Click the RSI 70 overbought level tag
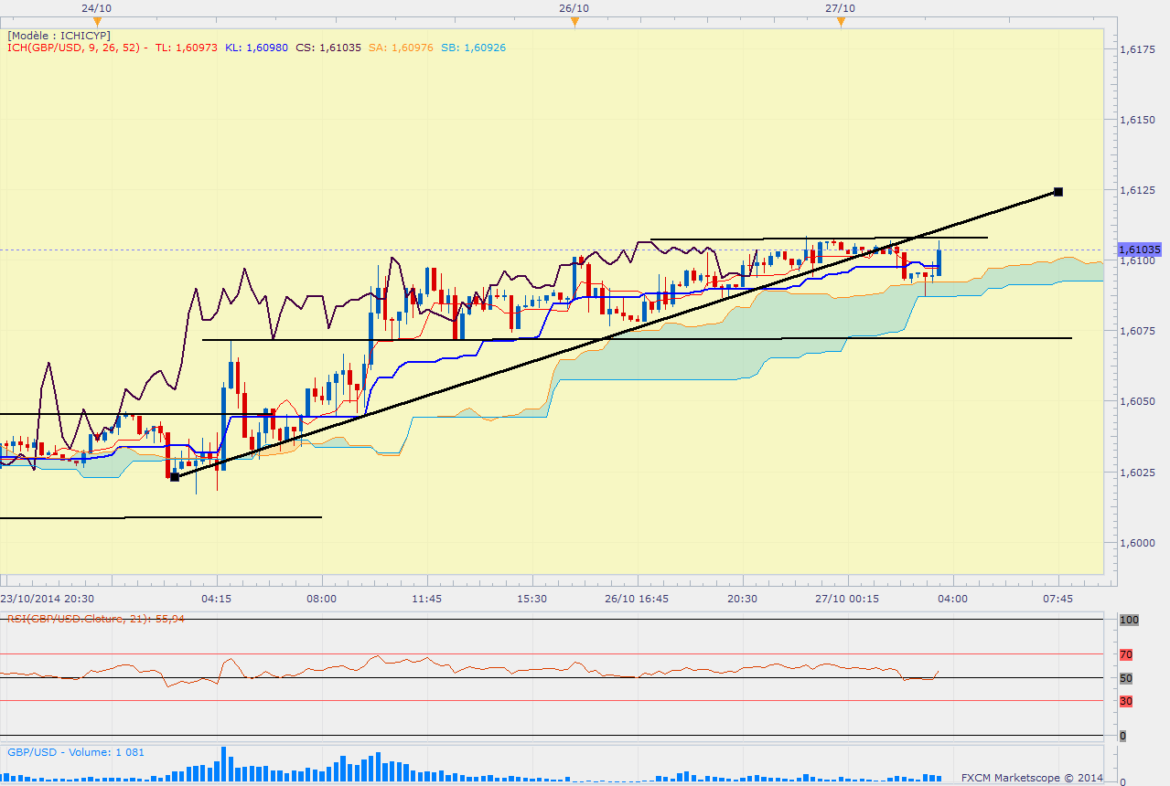 1126,654
